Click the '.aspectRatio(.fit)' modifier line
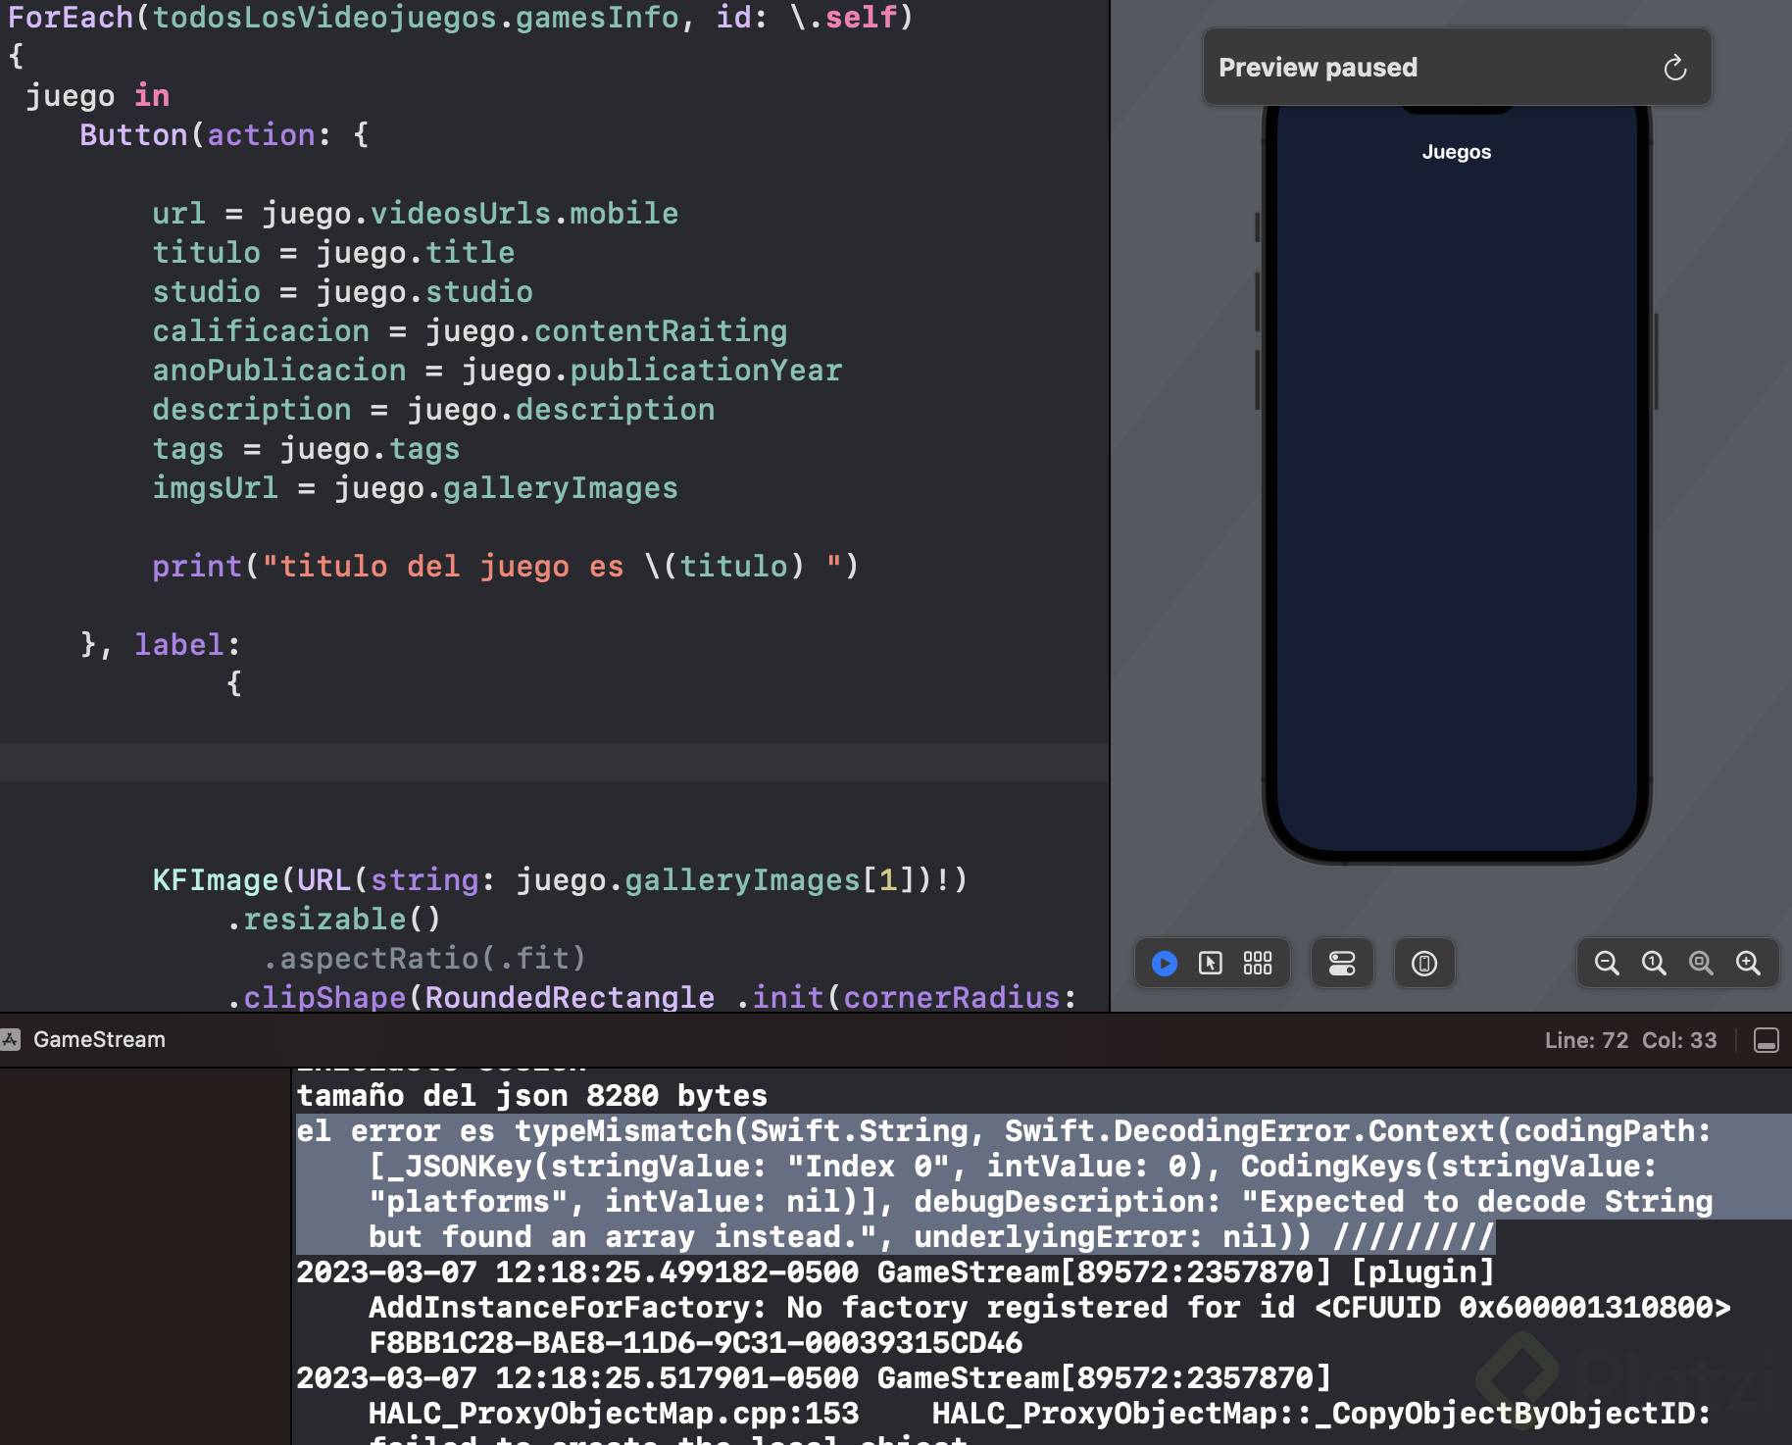Image resolution: width=1792 pixels, height=1445 pixels. 423,959
